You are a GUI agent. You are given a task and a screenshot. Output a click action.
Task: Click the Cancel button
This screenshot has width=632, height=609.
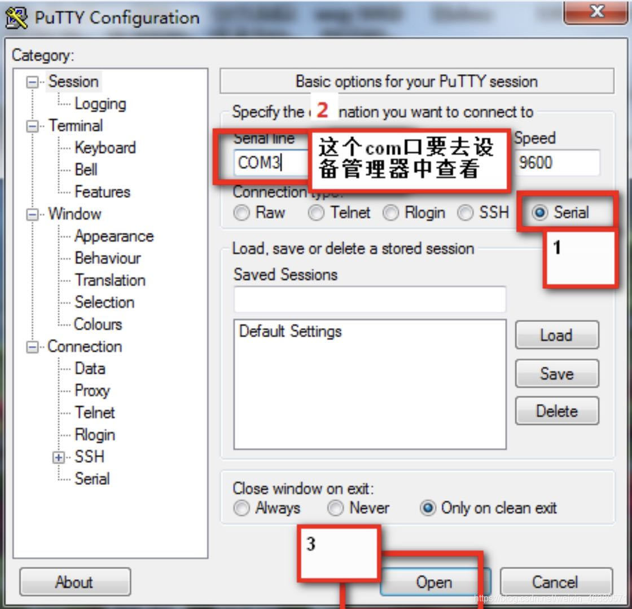[556, 582]
